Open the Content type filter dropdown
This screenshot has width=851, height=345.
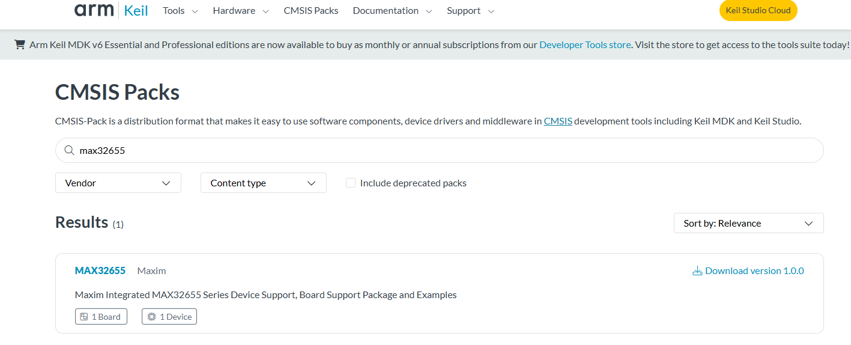pos(263,183)
